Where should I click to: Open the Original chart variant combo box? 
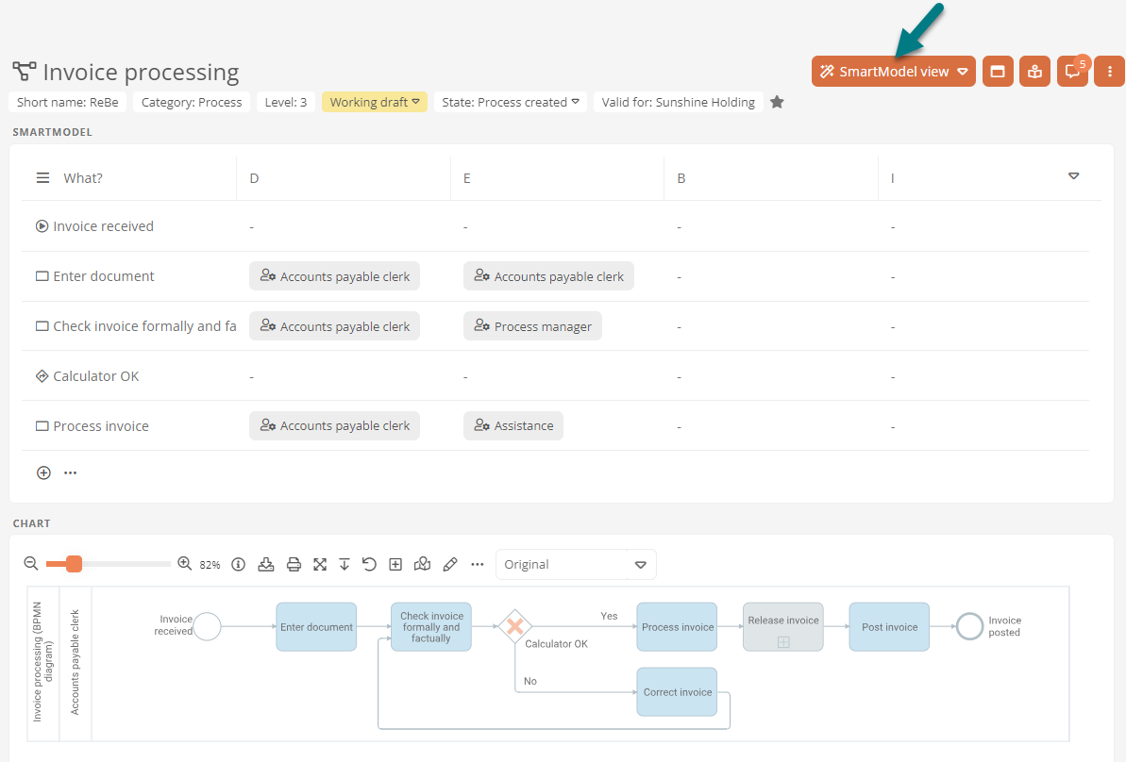[x=576, y=564]
